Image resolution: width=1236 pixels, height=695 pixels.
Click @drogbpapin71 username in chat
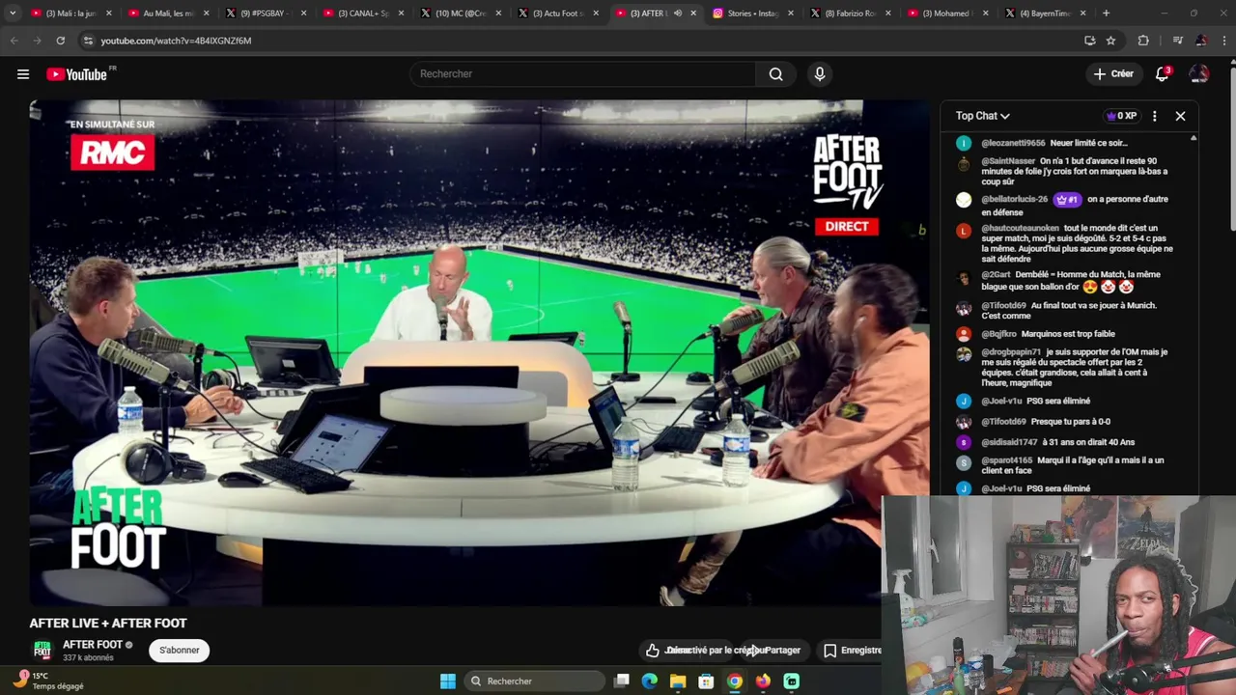(1011, 352)
